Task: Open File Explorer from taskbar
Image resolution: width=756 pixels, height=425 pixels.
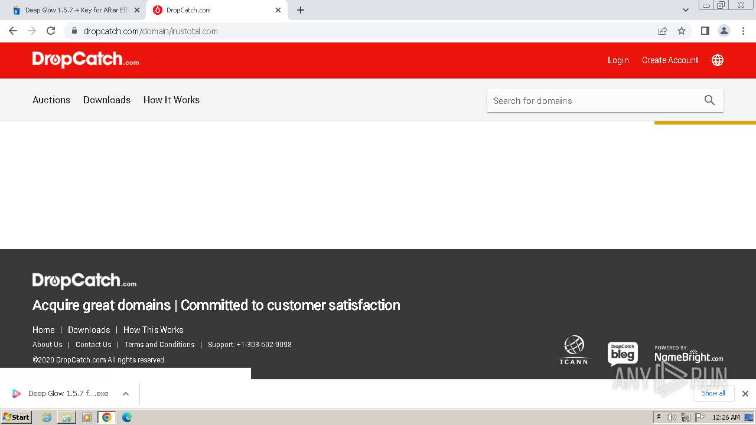Action: click(x=67, y=417)
